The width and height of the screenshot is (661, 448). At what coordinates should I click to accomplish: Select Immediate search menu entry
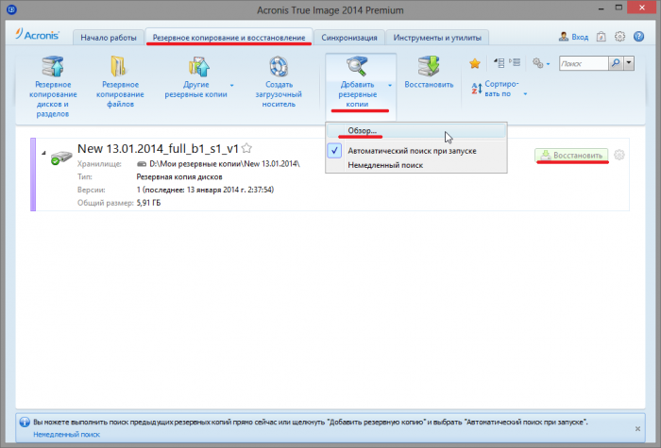click(416, 165)
